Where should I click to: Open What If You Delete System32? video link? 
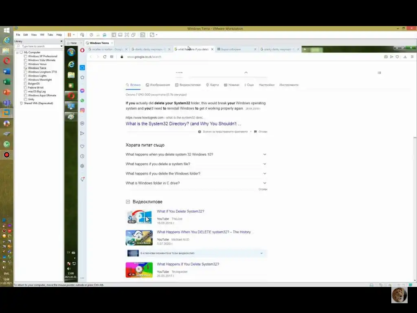tap(180, 212)
